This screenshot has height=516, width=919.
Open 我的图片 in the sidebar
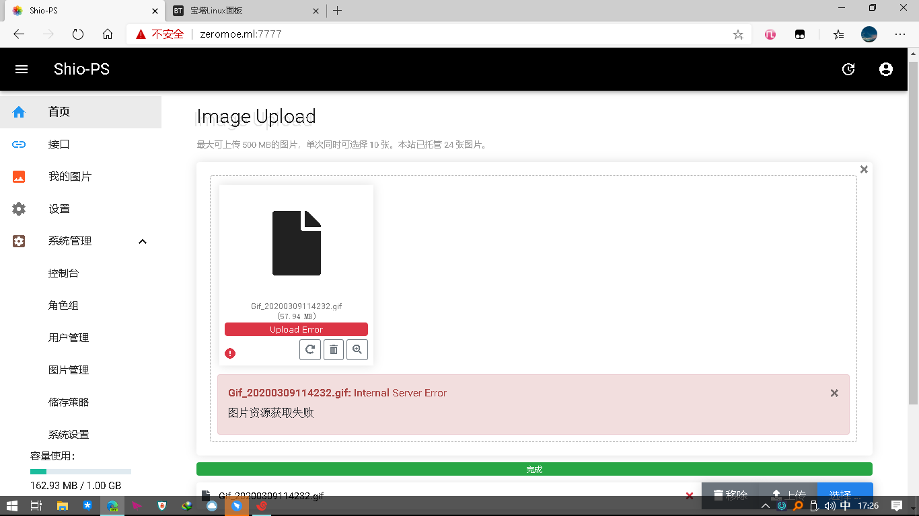[x=81, y=177]
